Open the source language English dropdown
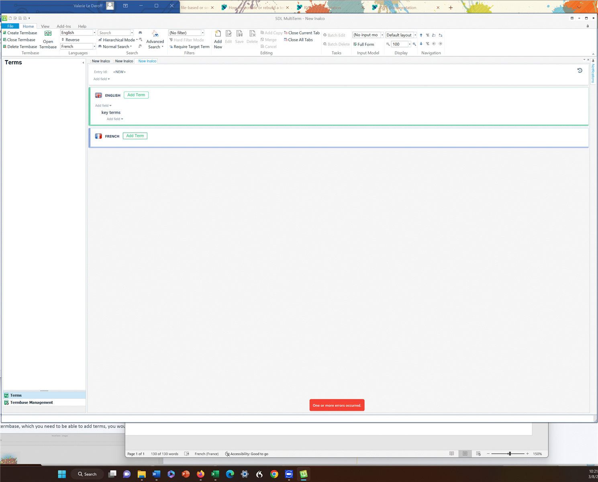The width and height of the screenshot is (598, 482). (94, 33)
